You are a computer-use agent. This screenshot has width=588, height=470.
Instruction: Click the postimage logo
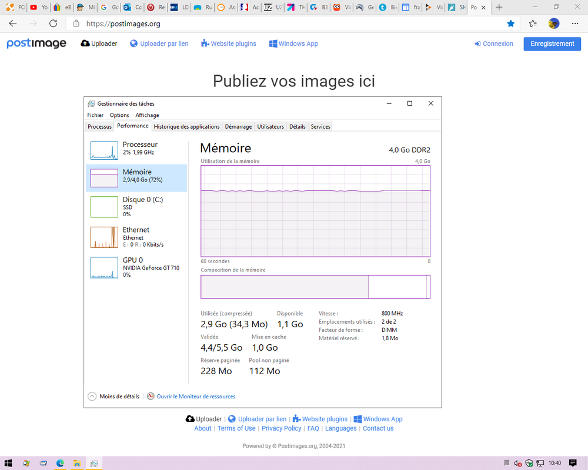coord(36,43)
